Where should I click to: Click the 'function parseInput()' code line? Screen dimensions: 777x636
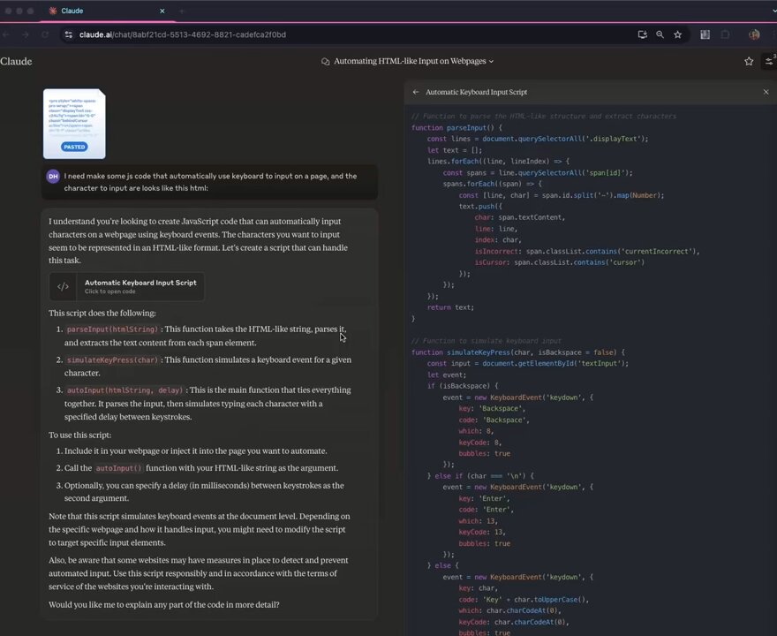(x=456, y=128)
